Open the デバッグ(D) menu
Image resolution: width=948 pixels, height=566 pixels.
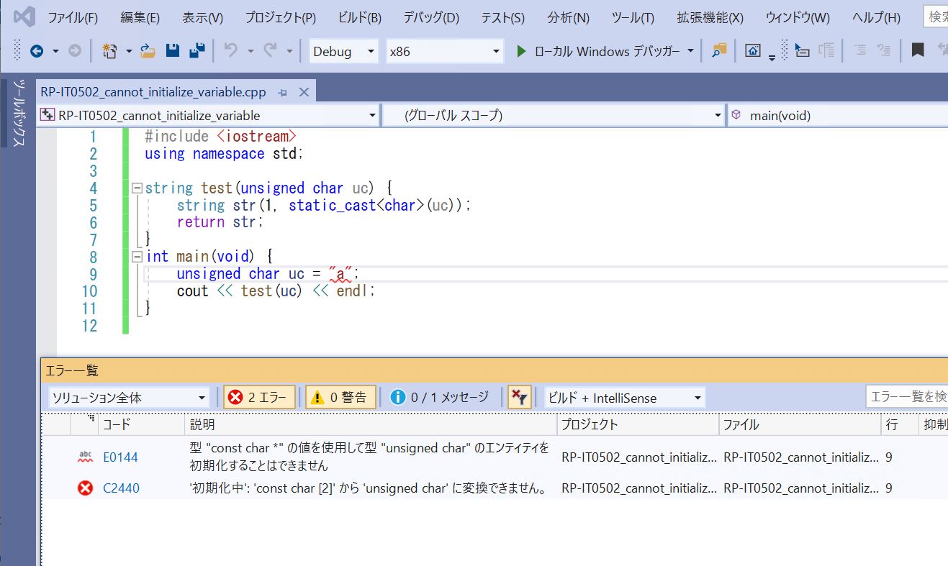[x=430, y=17]
